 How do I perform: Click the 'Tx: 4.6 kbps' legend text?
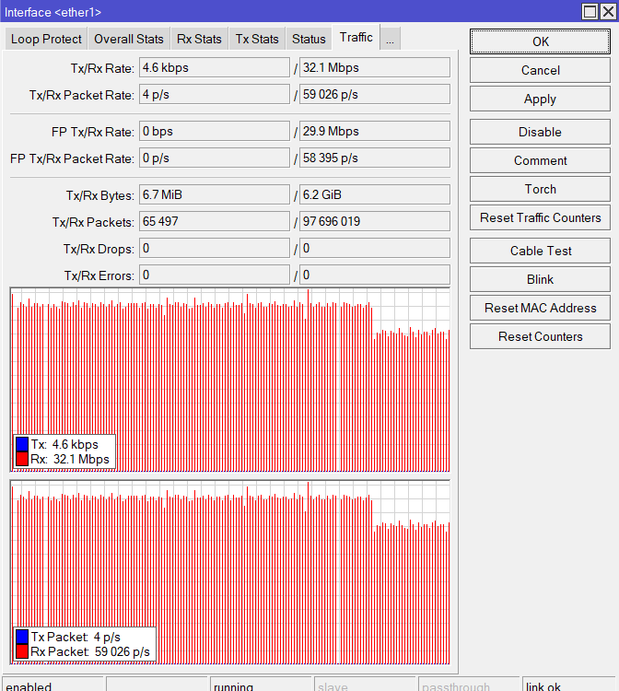pyautogui.click(x=64, y=444)
